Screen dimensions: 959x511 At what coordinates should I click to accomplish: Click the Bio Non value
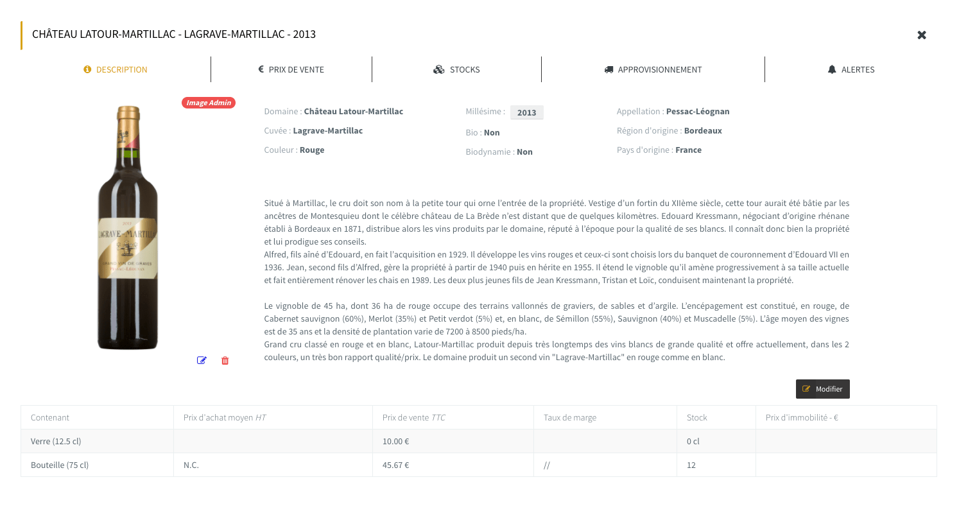tap(492, 132)
